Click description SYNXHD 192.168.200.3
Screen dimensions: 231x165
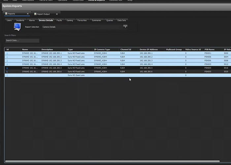[x=51, y=60]
